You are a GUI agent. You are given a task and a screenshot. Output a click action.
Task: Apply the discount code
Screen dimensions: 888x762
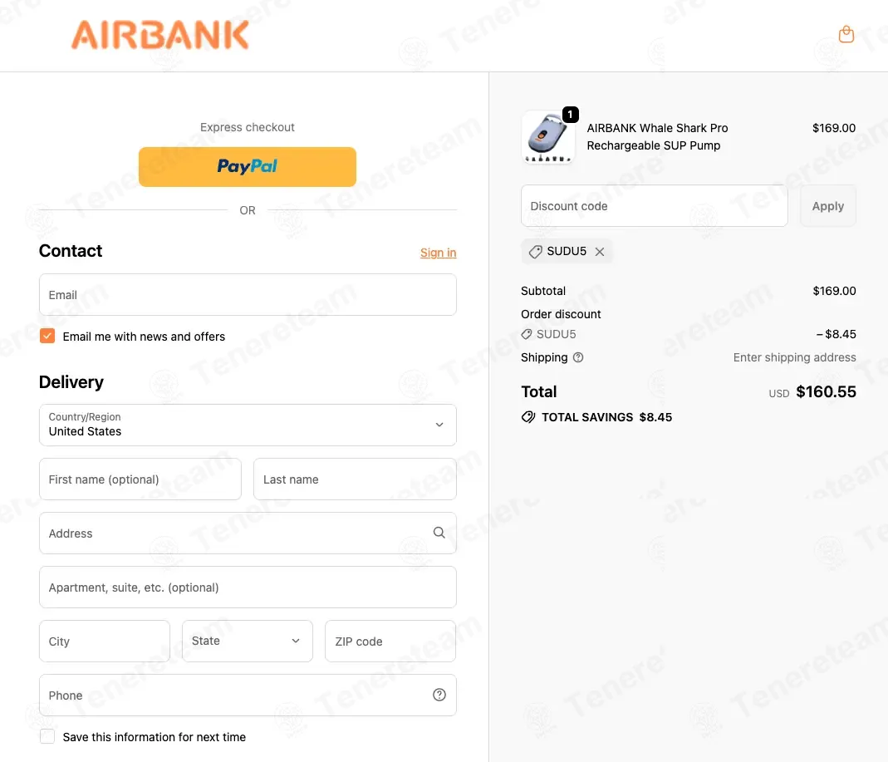pos(828,205)
